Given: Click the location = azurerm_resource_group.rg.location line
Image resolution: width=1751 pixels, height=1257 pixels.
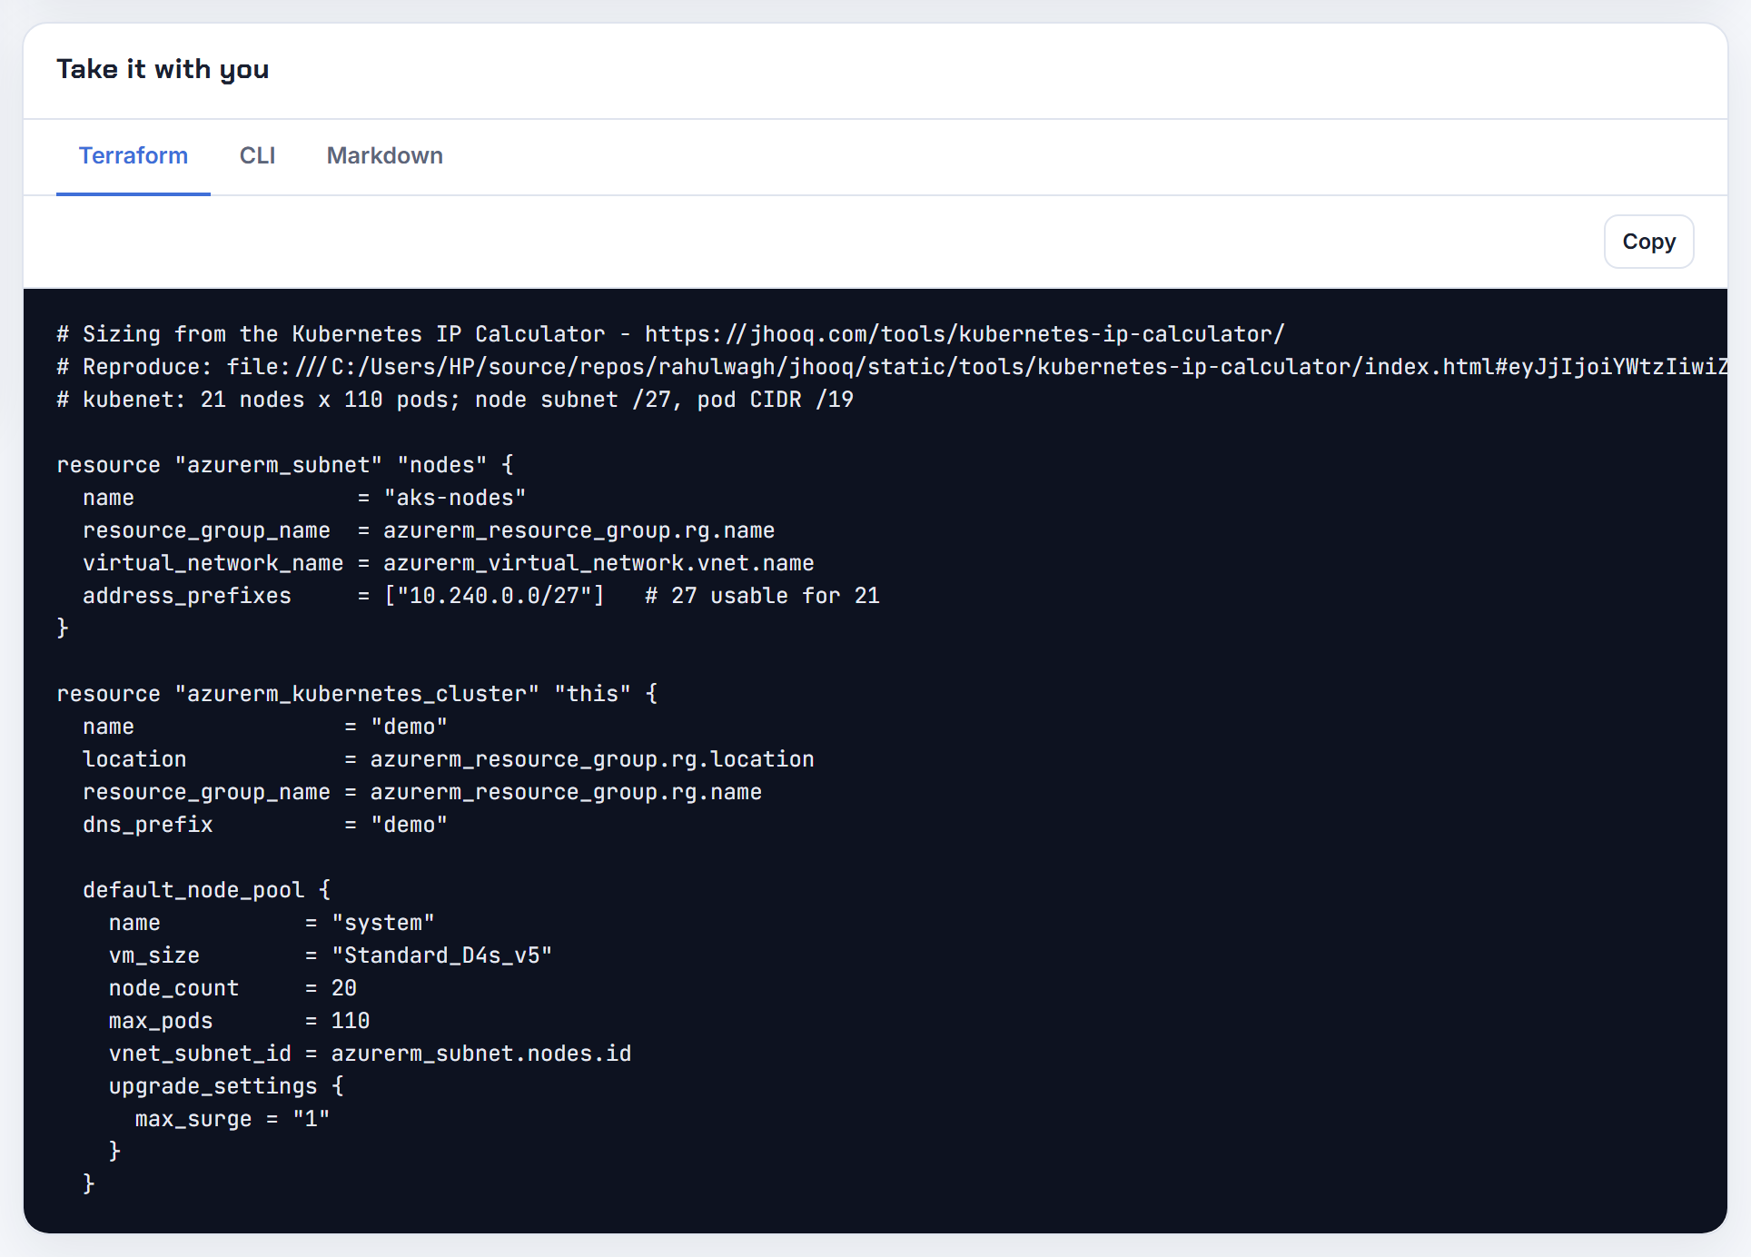Looking at the screenshot, I should click(x=449, y=759).
